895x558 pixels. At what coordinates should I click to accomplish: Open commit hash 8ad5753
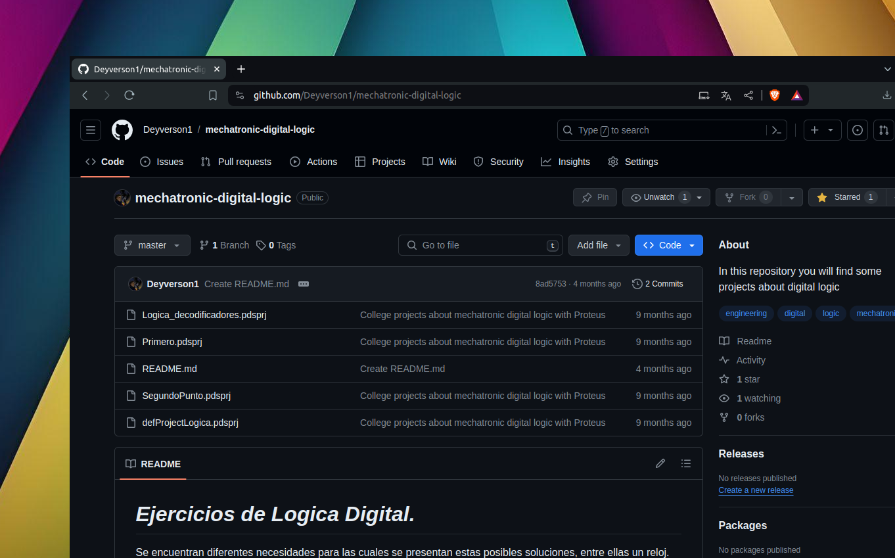click(x=551, y=284)
